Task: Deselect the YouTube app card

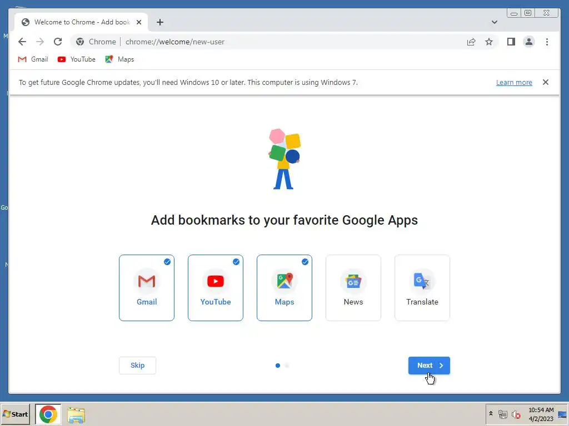Action: pyautogui.click(x=216, y=288)
